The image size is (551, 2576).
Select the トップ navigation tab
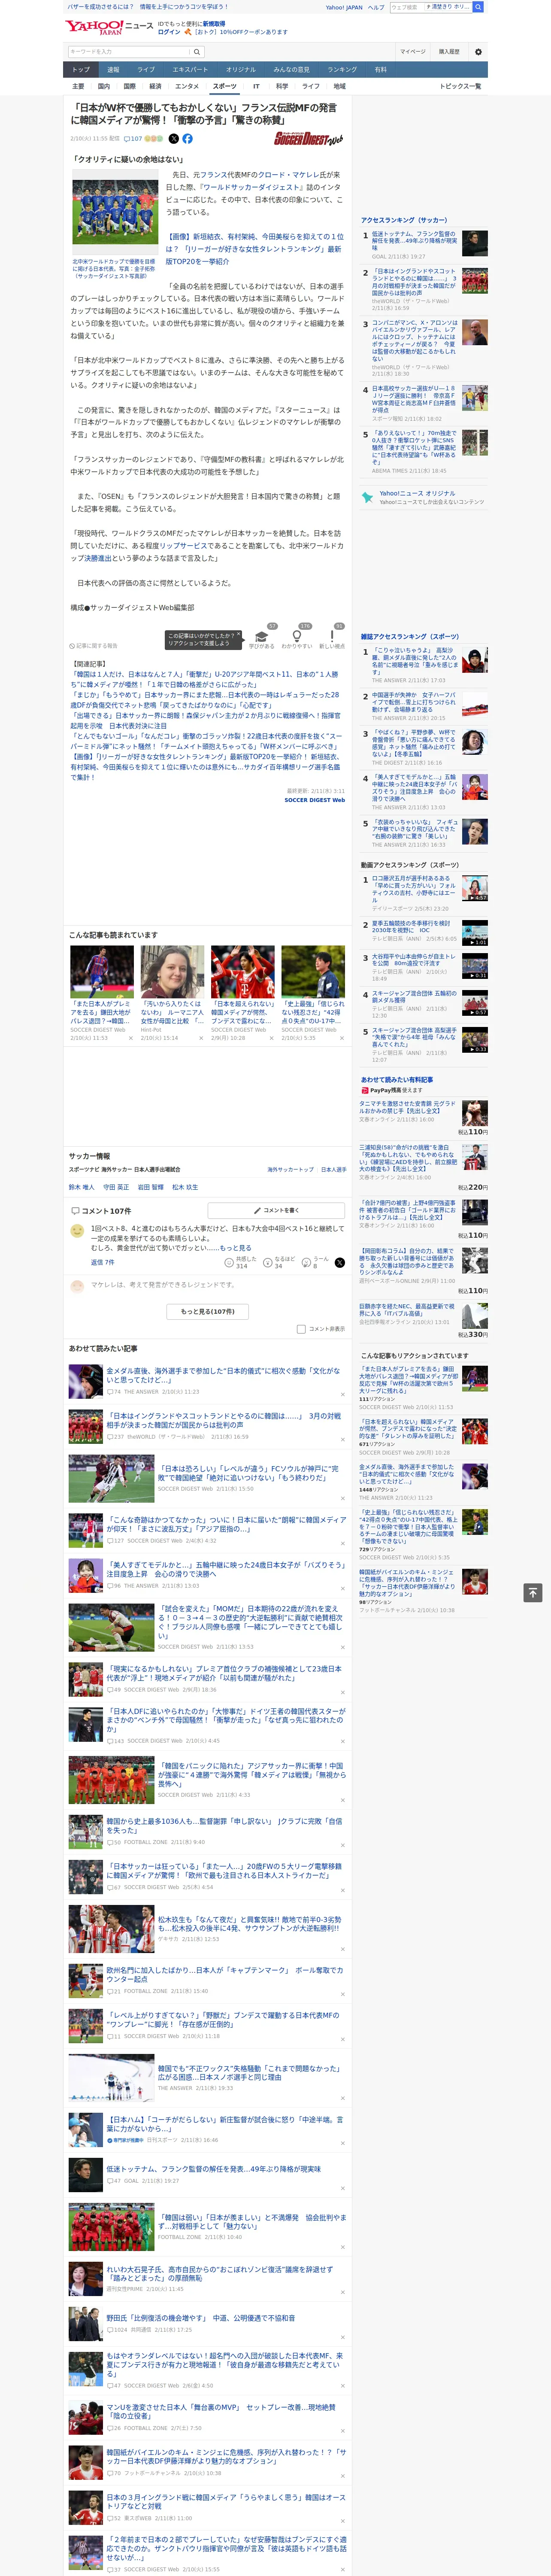[x=81, y=70]
